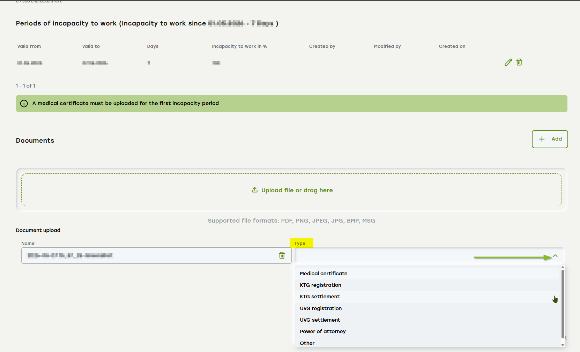Focus the Type combo box field

tap(429, 256)
